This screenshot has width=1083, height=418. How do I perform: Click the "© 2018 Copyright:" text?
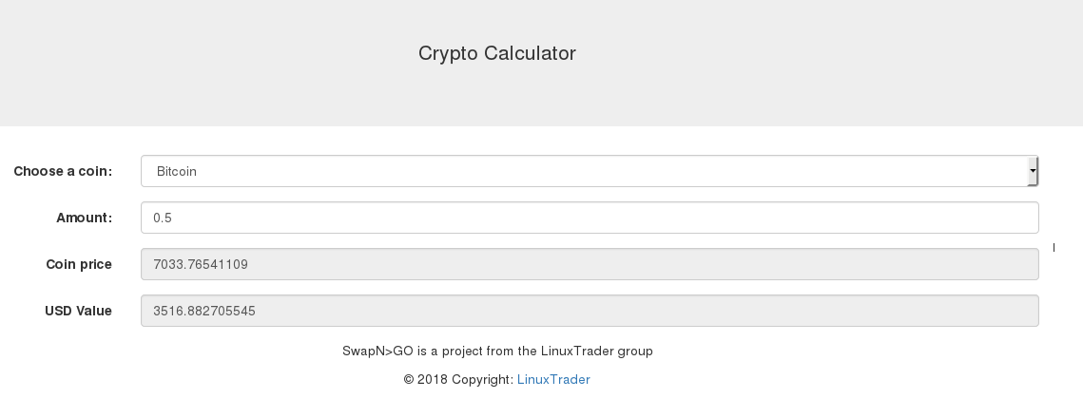[x=458, y=380]
